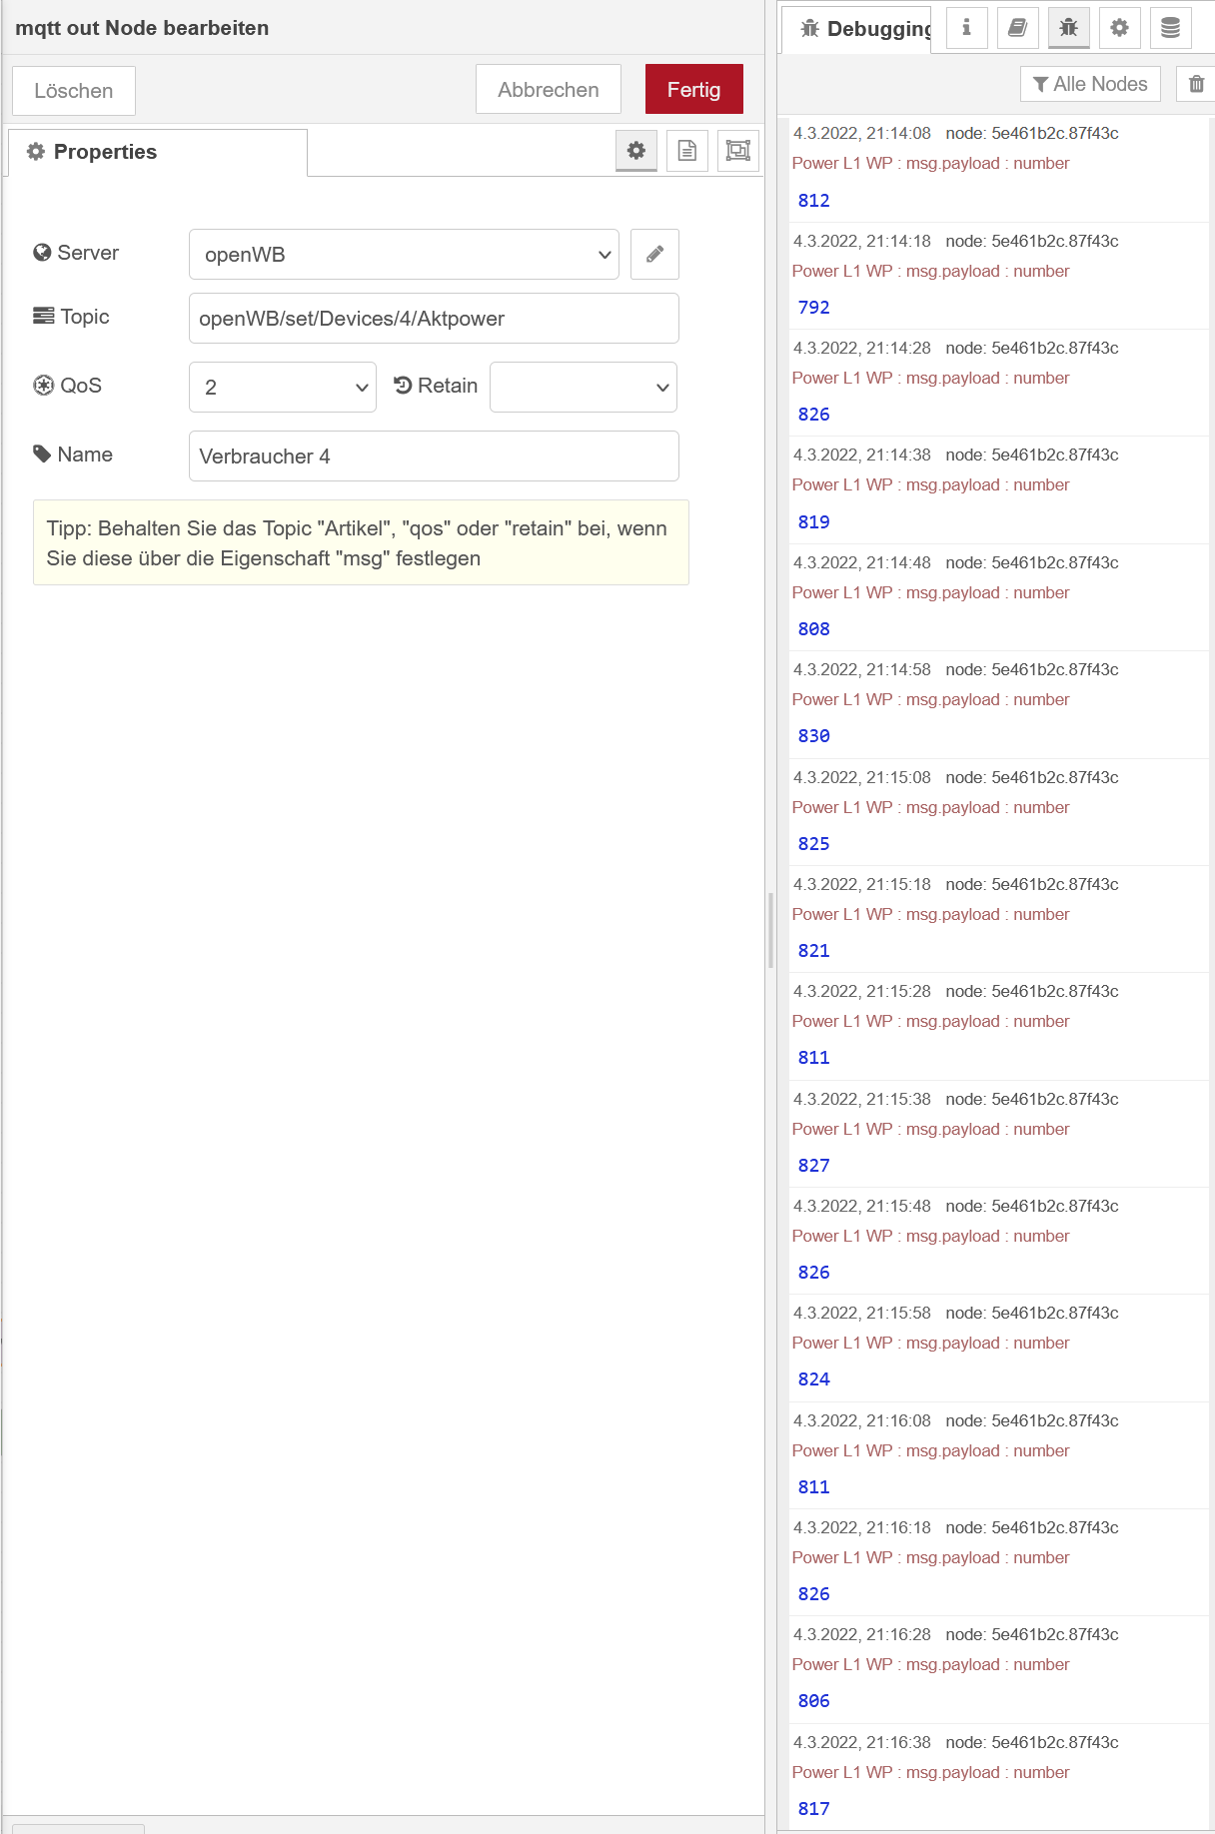The width and height of the screenshot is (1215, 1834).
Task: Click the Abbrechen button
Action: click(x=548, y=90)
